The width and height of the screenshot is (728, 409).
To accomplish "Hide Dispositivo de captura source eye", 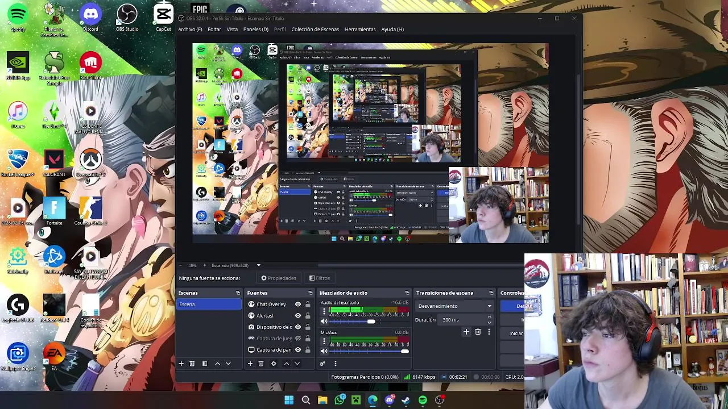I will (x=297, y=327).
